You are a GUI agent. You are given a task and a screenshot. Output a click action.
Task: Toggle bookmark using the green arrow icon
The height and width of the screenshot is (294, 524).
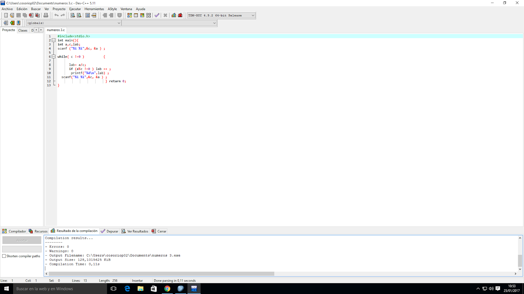click(12, 23)
